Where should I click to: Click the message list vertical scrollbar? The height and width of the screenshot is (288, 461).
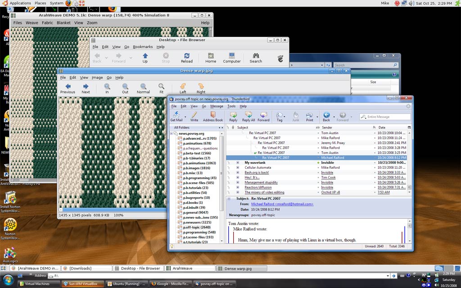click(x=409, y=162)
